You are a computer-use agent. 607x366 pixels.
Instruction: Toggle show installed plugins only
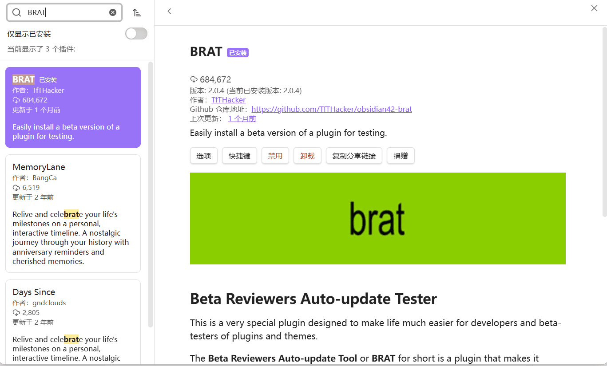point(136,33)
